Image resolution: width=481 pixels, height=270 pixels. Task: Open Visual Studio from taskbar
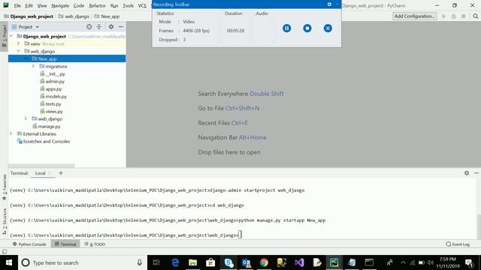pos(299,262)
